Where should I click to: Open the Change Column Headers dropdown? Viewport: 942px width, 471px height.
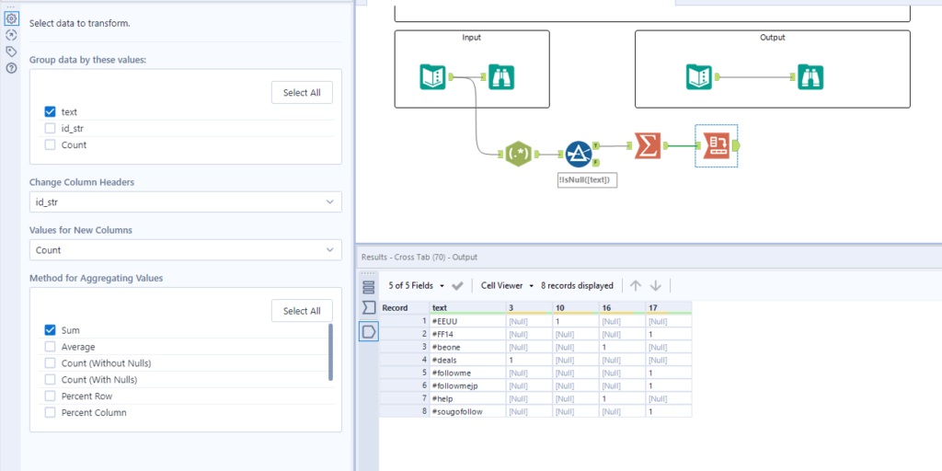pos(185,201)
